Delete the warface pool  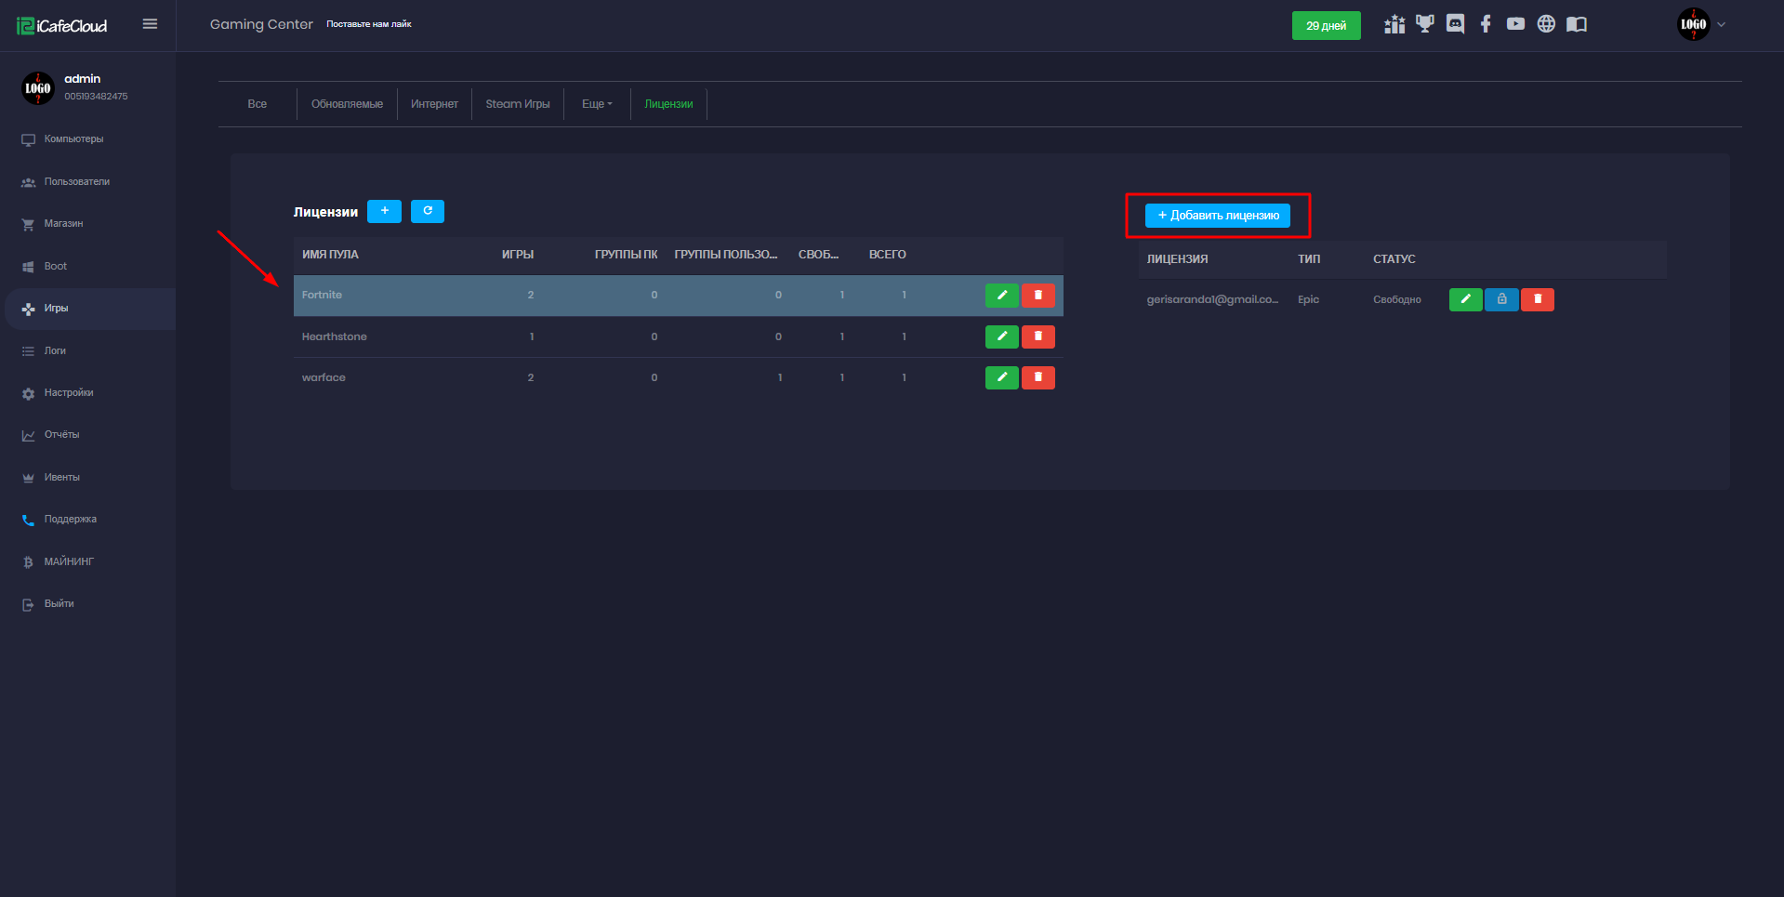[1038, 377]
